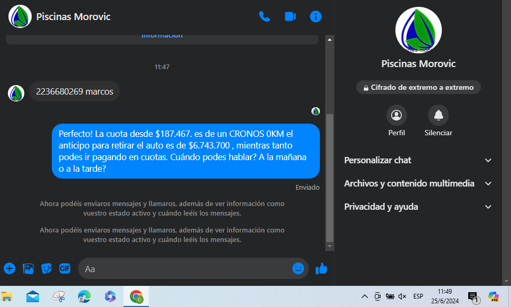Open the GIF picker
The width and height of the screenshot is (511, 307).
(x=65, y=268)
